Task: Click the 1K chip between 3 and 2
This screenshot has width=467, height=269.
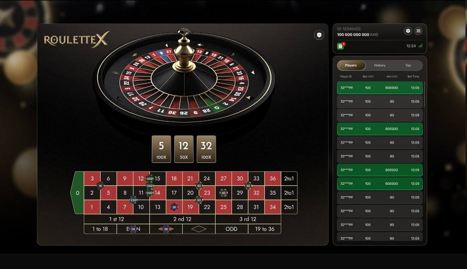Action: tap(101, 186)
